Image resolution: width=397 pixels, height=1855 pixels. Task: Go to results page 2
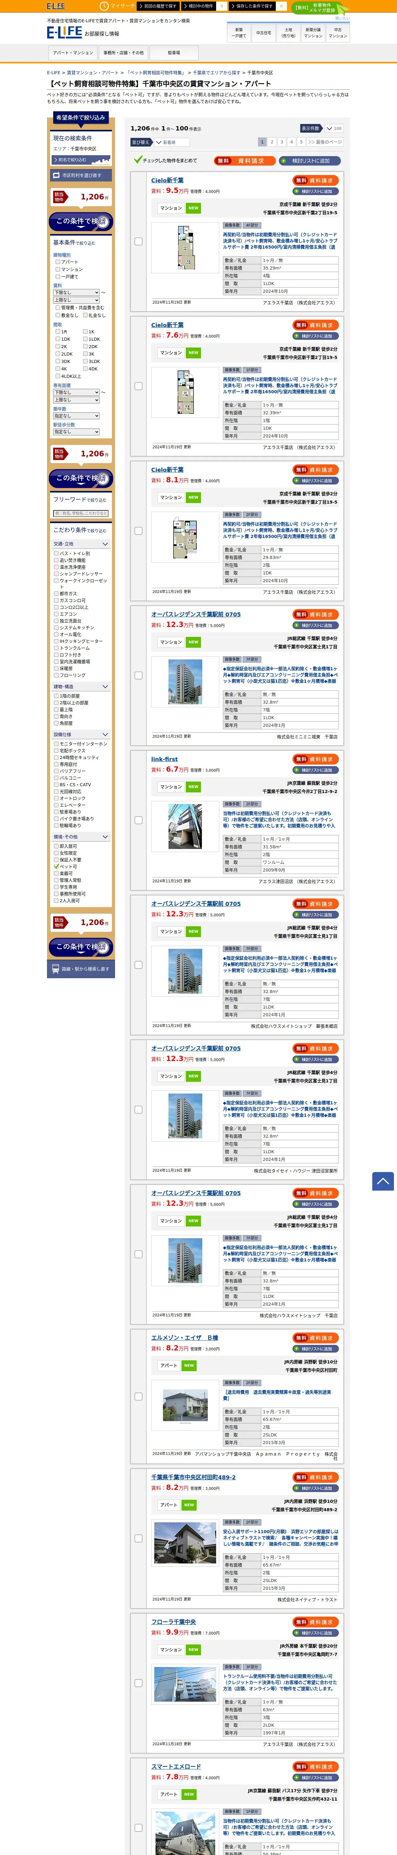click(x=272, y=142)
